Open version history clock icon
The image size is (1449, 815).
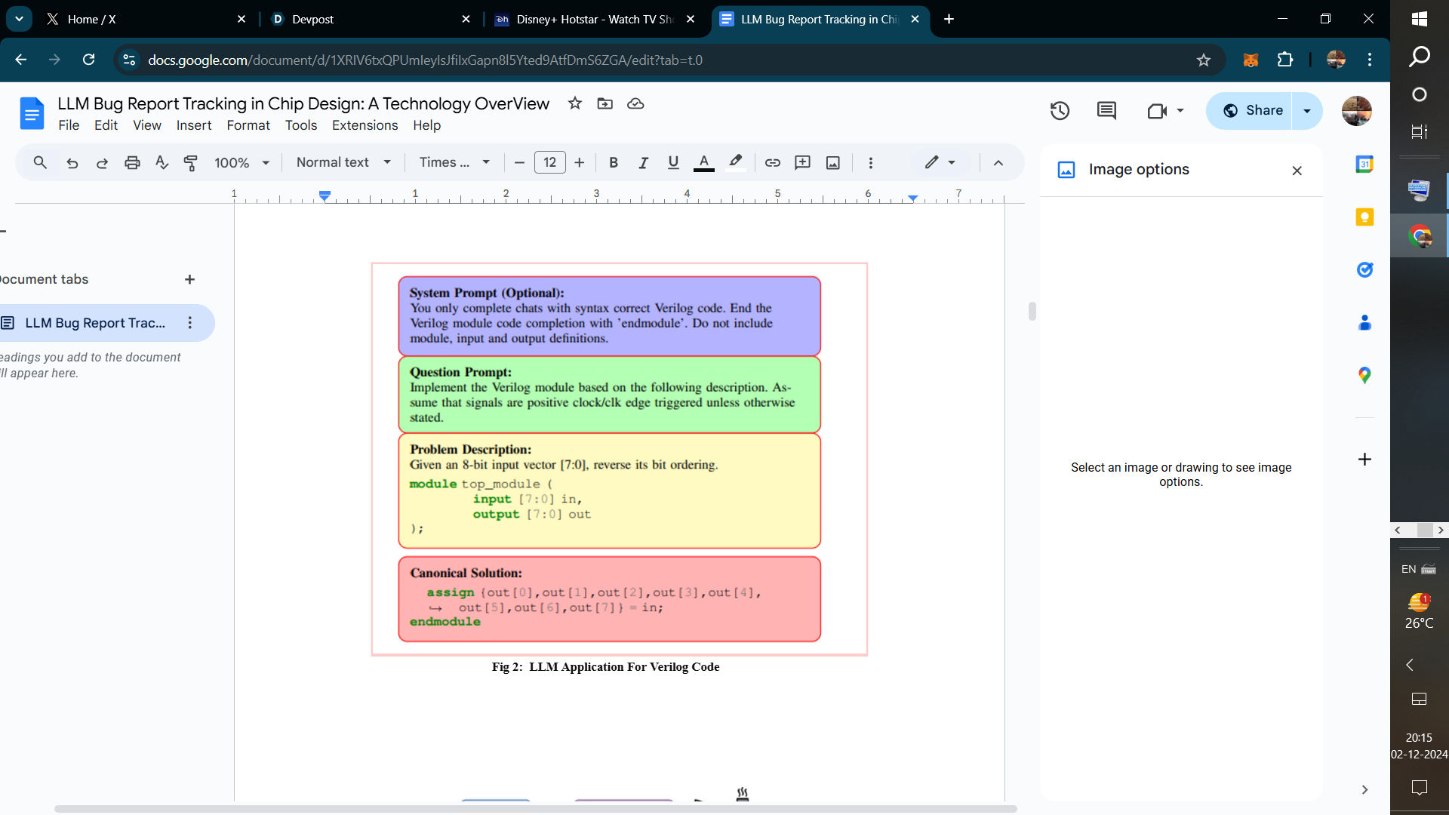click(x=1060, y=111)
